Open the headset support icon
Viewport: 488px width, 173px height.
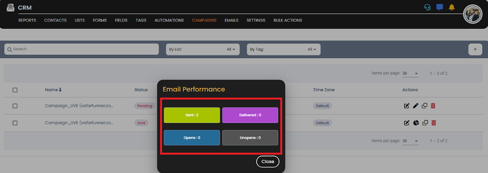(427, 7)
